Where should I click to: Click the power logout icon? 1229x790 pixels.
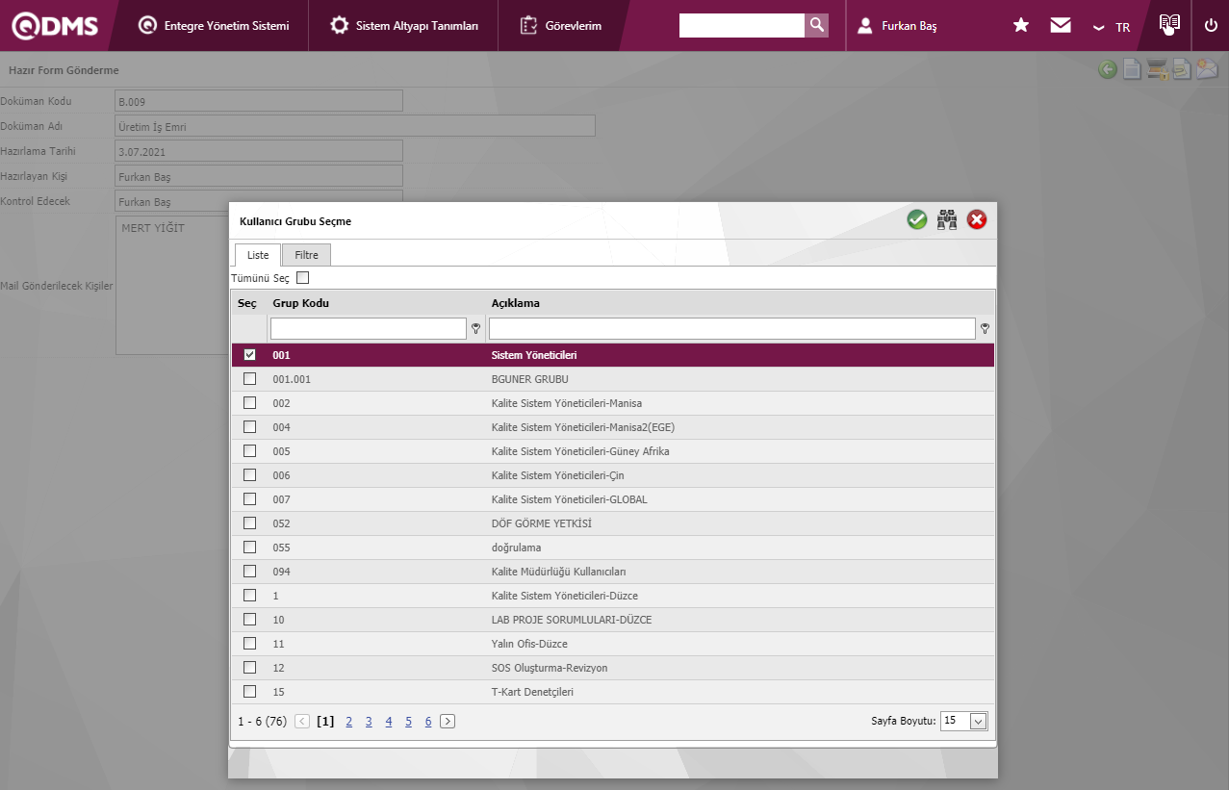pyautogui.click(x=1211, y=26)
